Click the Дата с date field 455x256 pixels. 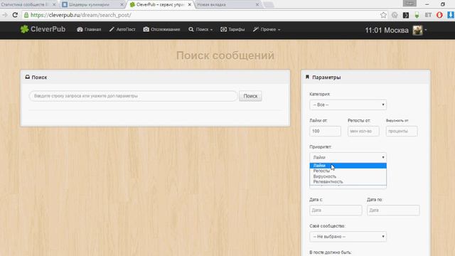(336, 210)
